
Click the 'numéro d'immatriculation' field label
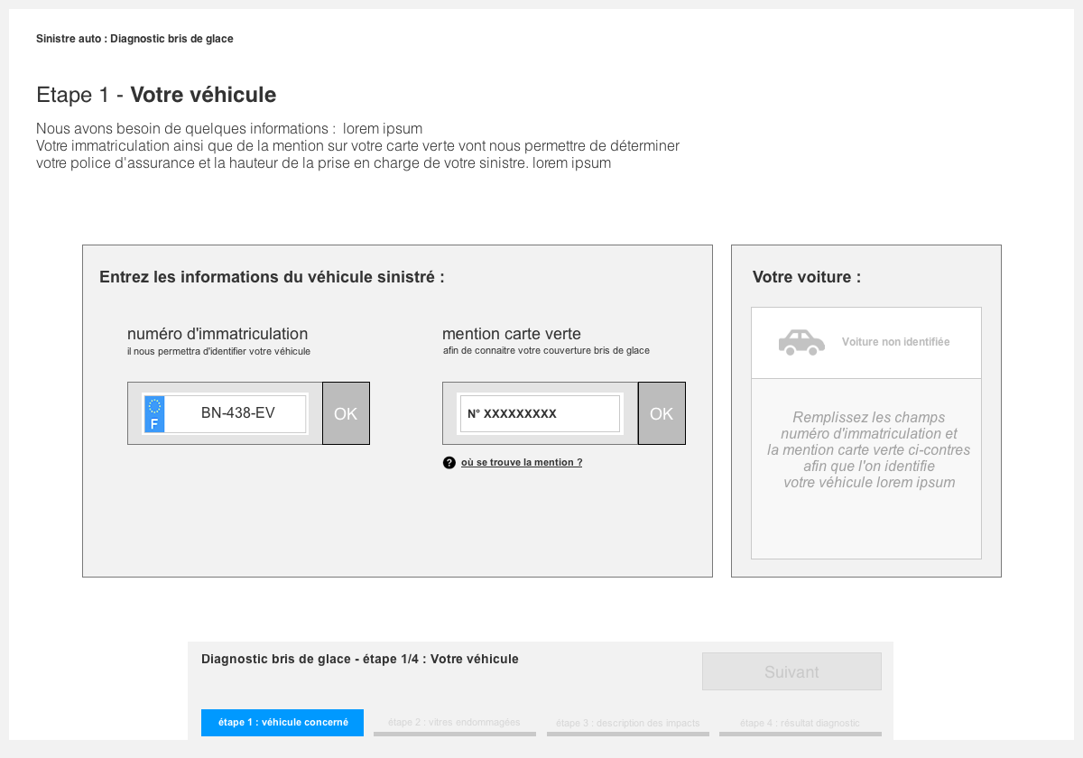coord(218,334)
